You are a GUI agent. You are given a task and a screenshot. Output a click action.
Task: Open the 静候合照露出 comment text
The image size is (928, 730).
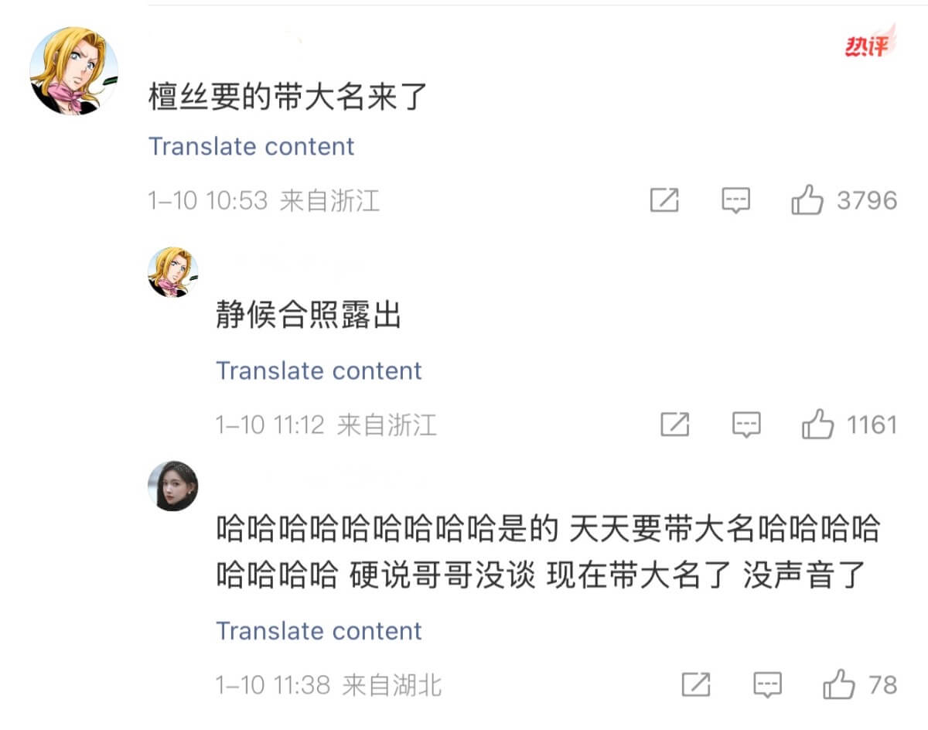pos(309,317)
